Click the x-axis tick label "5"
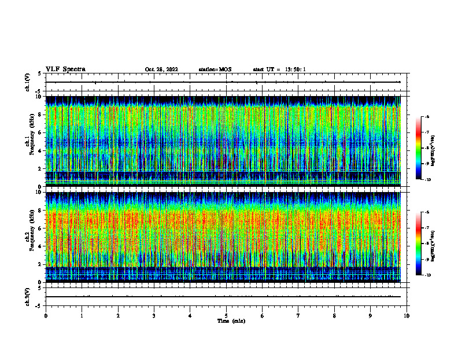This screenshot has width=458, height=354. tap(226, 316)
